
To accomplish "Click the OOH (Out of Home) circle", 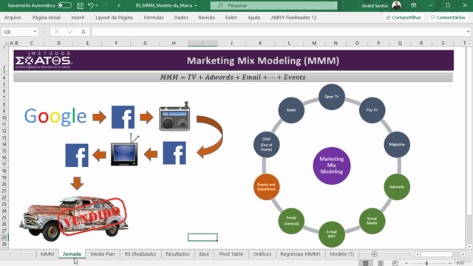I will 266,145.
